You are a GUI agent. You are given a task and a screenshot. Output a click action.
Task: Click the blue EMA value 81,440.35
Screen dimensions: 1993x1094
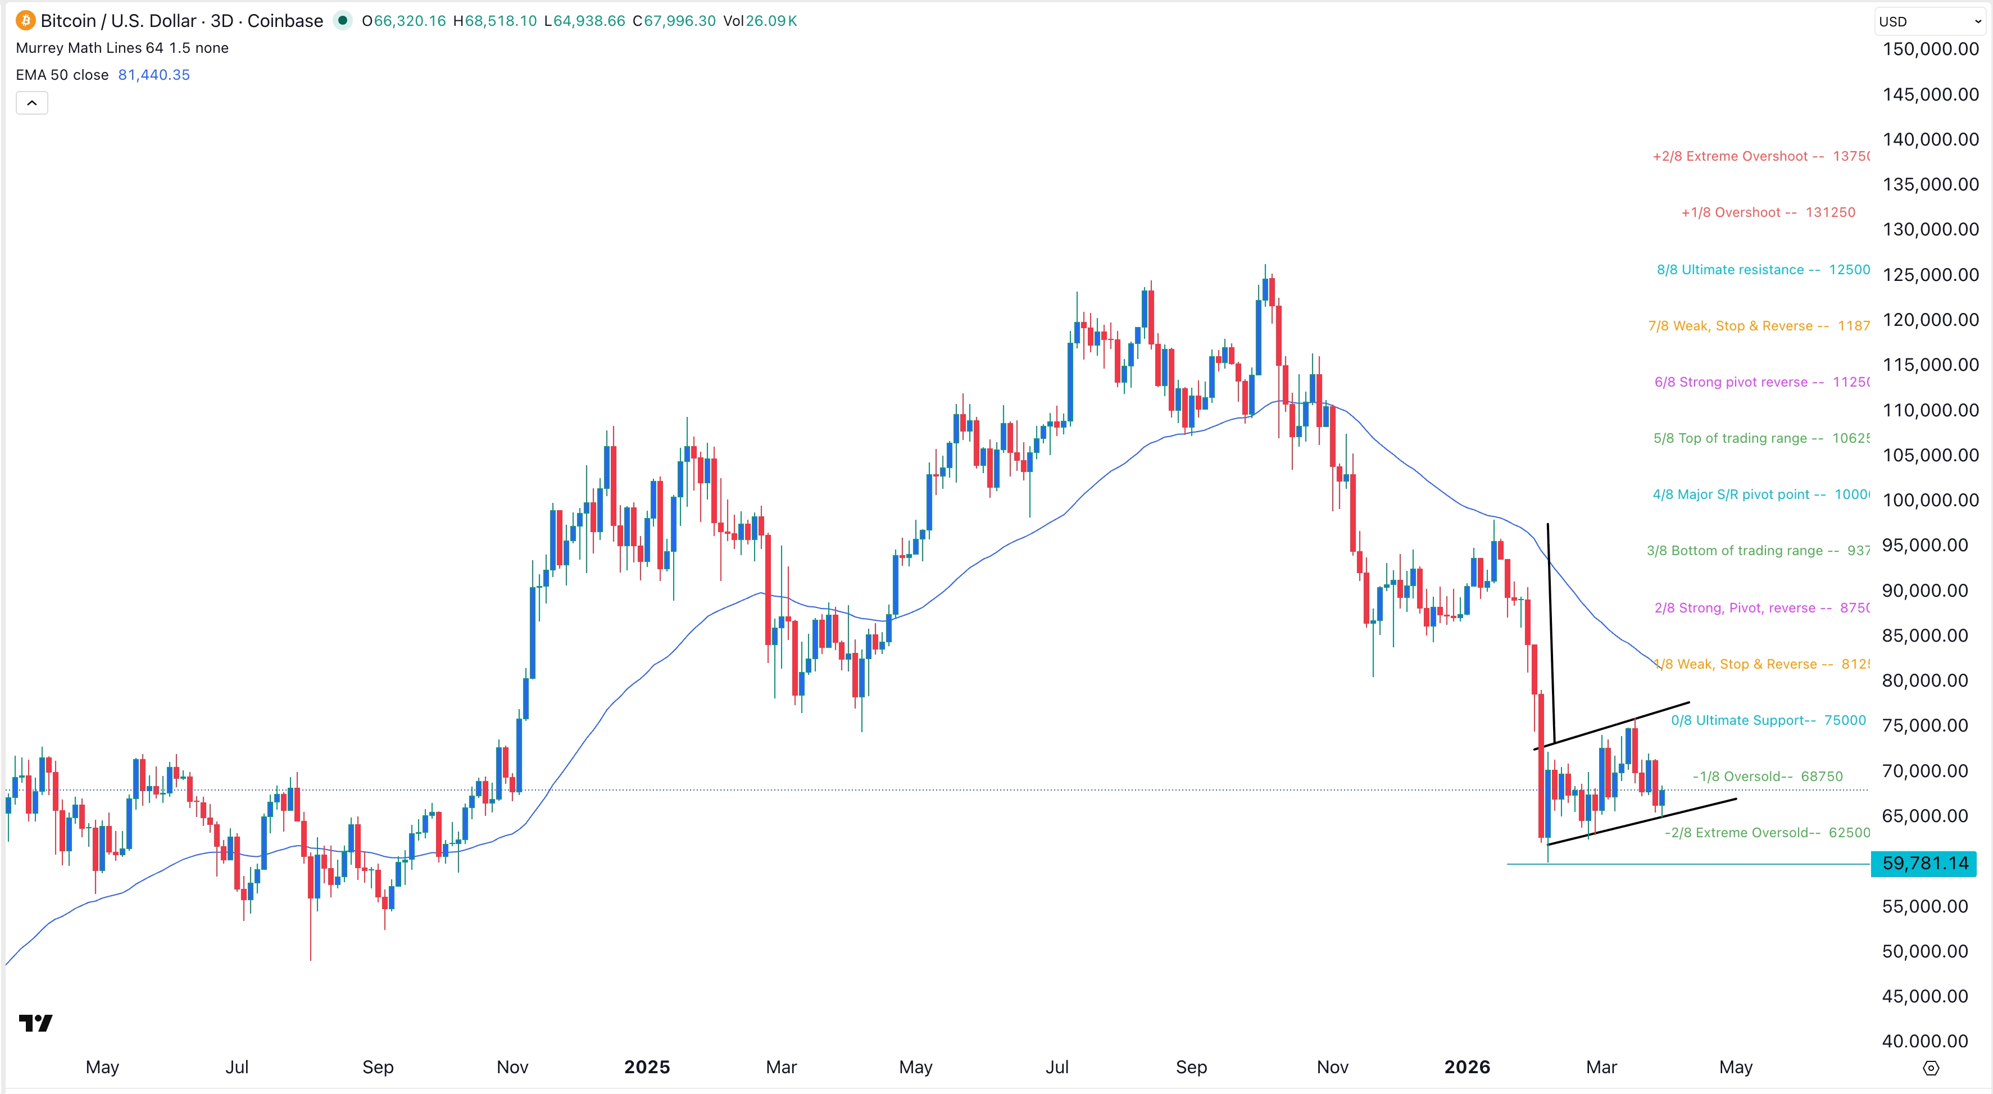[153, 74]
